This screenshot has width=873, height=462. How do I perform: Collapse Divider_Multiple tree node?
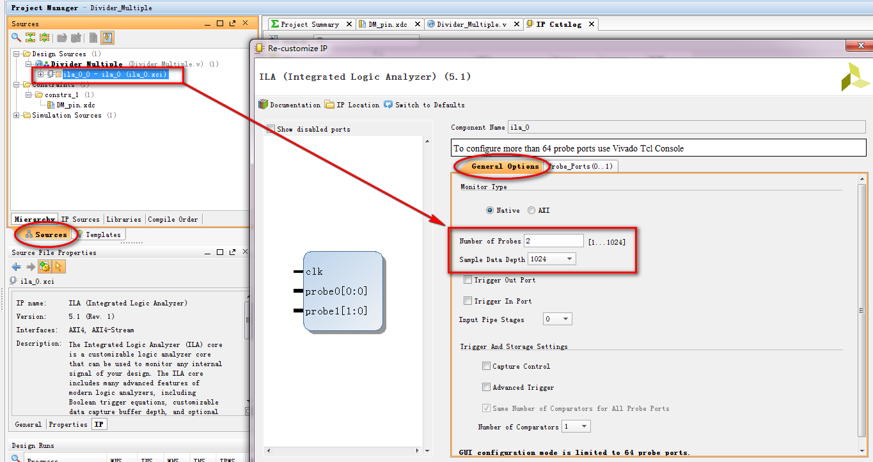(29, 65)
